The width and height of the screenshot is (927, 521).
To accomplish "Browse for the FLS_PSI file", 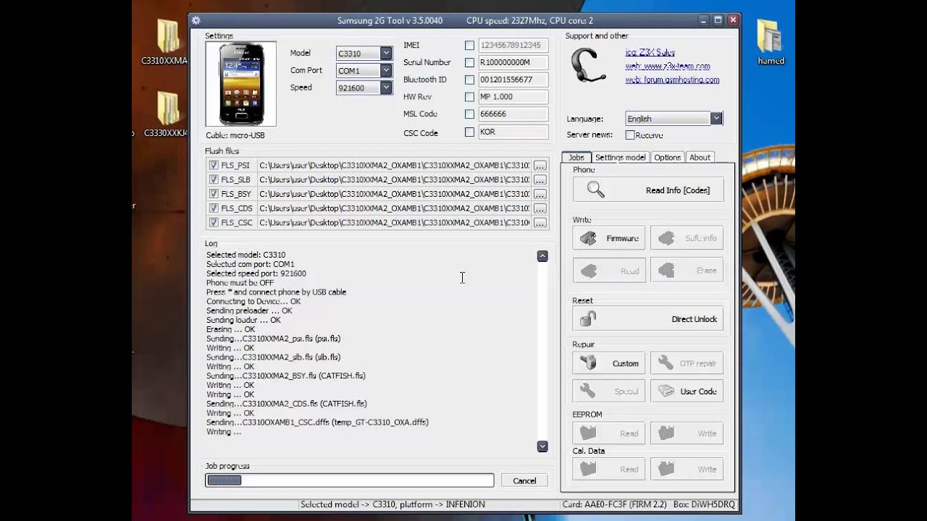I will pyautogui.click(x=540, y=166).
